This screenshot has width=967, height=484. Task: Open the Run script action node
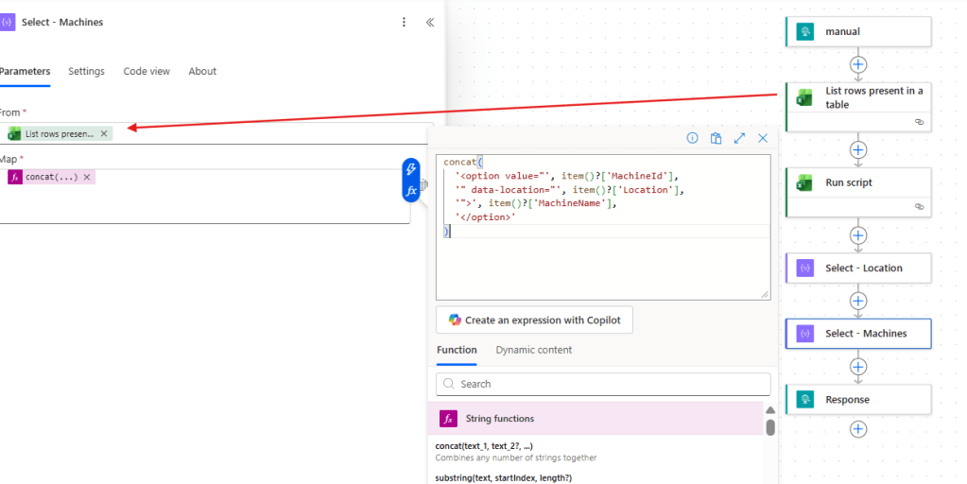(x=858, y=192)
